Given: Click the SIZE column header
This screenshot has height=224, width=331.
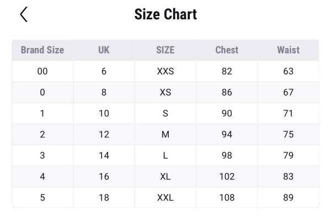Looking at the screenshot, I should (165, 50).
